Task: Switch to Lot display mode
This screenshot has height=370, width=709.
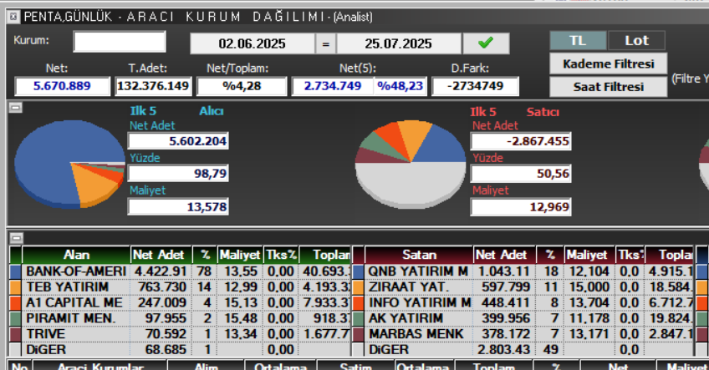Action: pyautogui.click(x=636, y=40)
